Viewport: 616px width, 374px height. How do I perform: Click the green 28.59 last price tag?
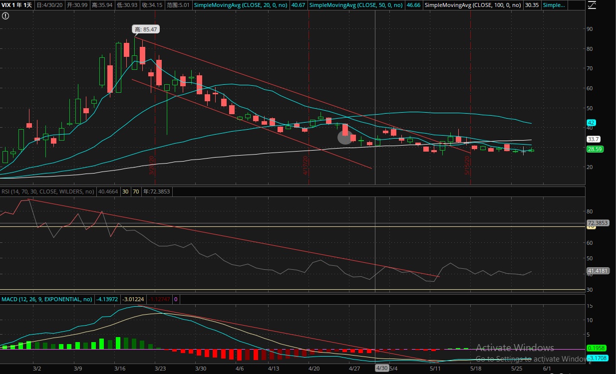pos(595,149)
